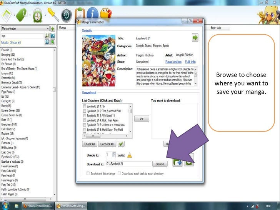Click the green bookmark tag toolbar icon
Viewport: 280px width, 210px height.
pyautogui.click(x=22, y=15)
